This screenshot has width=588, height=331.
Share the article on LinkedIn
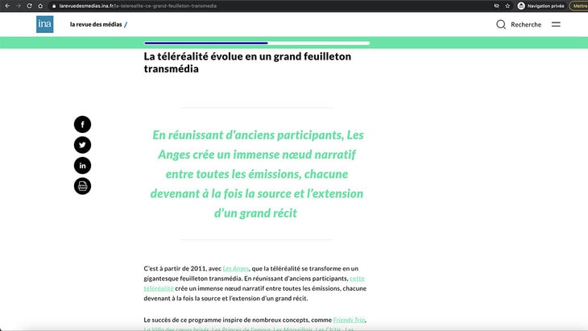coord(82,166)
